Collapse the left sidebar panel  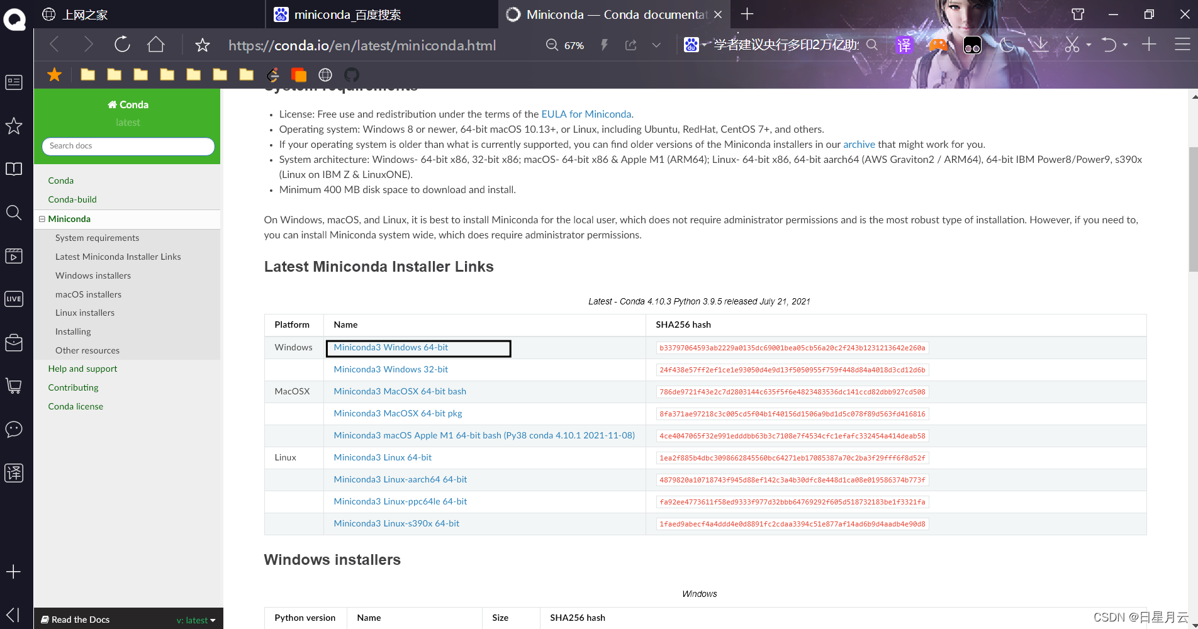point(13,615)
